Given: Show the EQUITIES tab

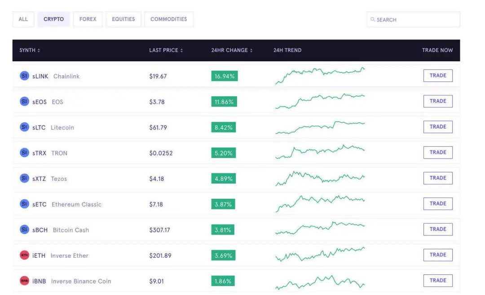Looking at the screenshot, I should click(x=123, y=19).
